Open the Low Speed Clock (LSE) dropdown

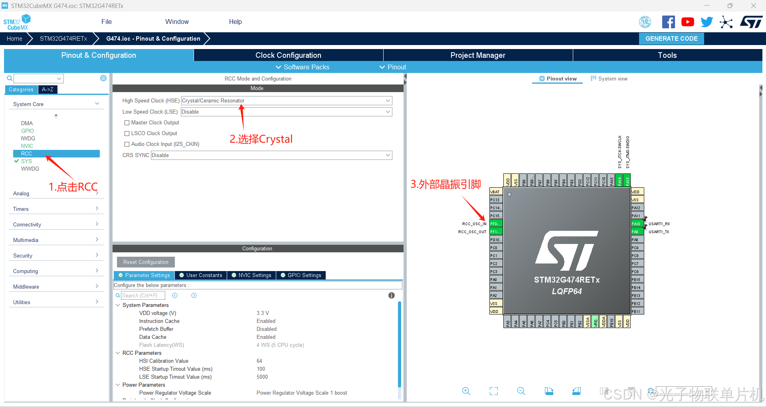[x=287, y=112]
